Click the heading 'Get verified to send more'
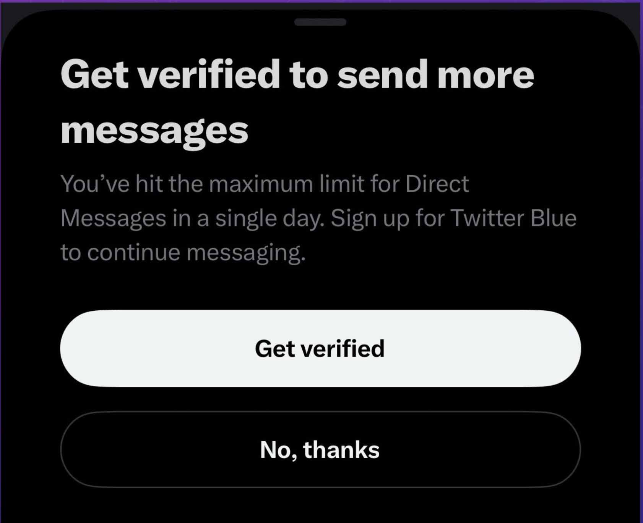 point(297,74)
